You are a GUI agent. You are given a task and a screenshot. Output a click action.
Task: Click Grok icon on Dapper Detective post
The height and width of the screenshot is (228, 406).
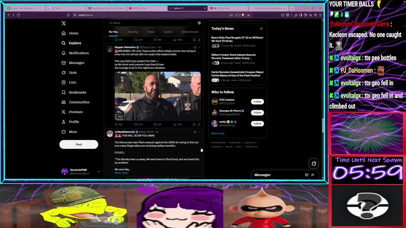(x=195, y=47)
